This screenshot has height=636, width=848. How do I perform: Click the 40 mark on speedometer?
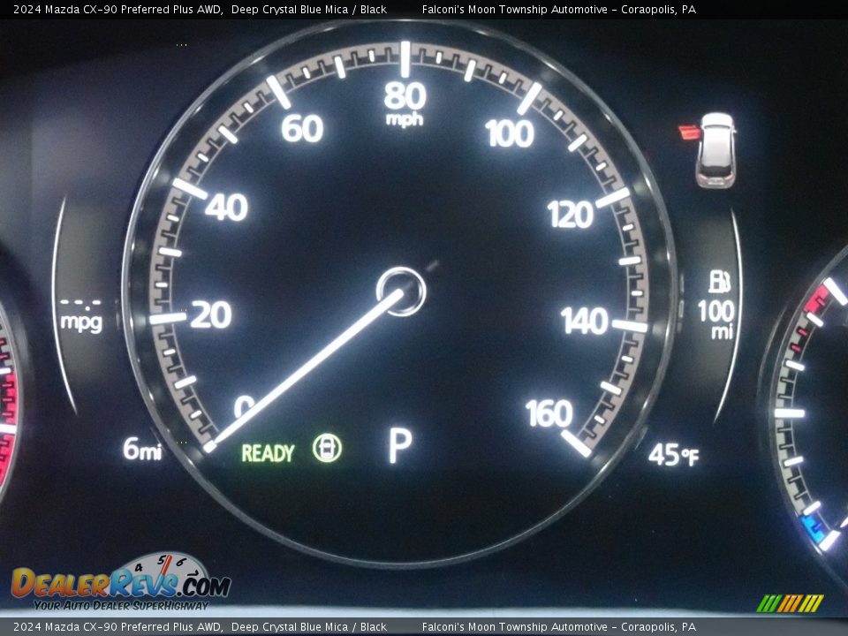[x=227, y=207]
